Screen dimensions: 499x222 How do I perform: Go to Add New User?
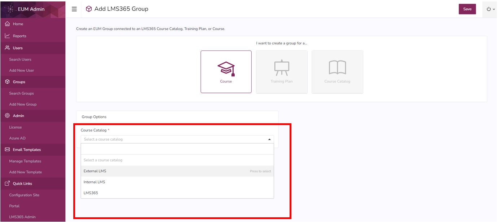click(22, 70)
